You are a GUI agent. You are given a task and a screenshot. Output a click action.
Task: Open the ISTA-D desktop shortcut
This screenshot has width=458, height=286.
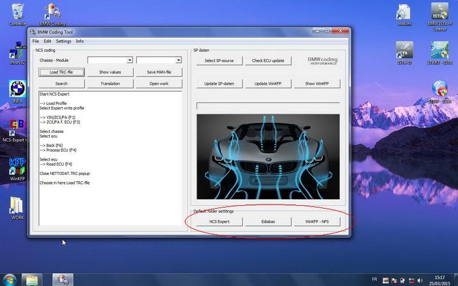point(405,53)
